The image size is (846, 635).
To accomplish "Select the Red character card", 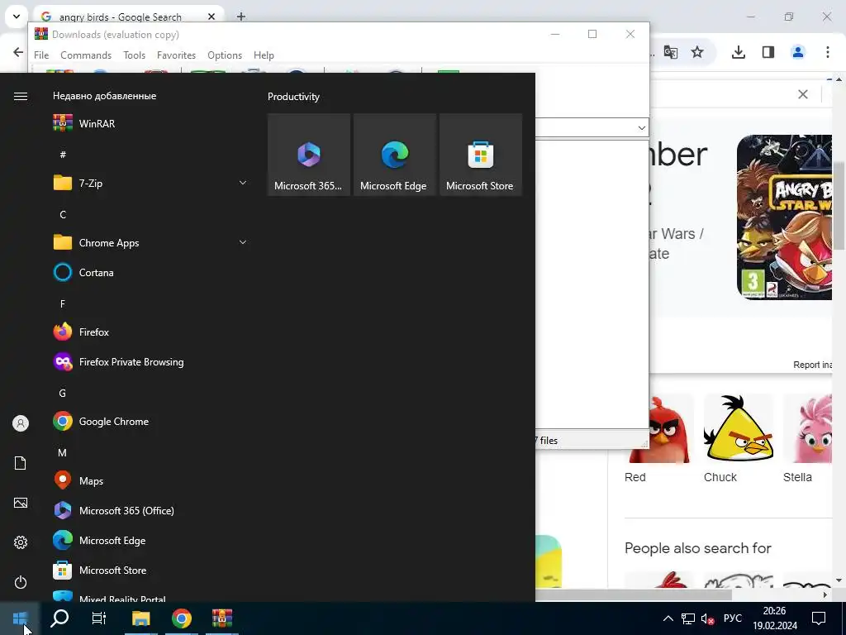I will click(658, 438).
